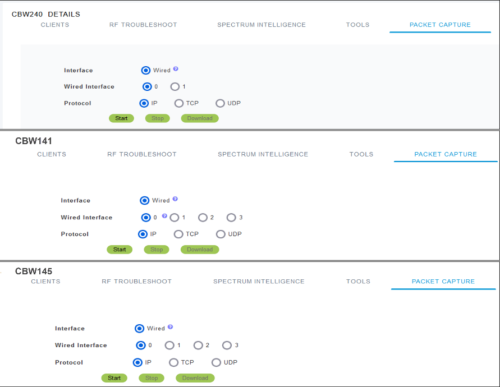The height and width of the screenshot is (387, 500).
Task: Open RF Troubleshoot tab in CBW240 Details
Action: 143,25
